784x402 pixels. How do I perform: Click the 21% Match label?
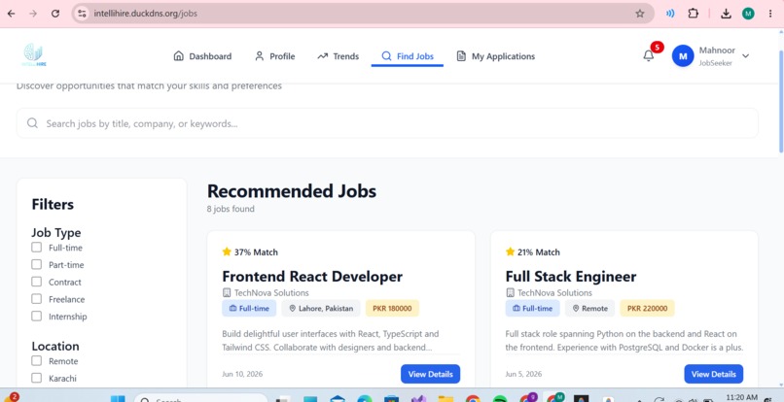(x=539, y=252)
